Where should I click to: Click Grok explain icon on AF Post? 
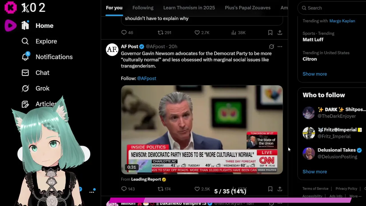tap(271, 46)
